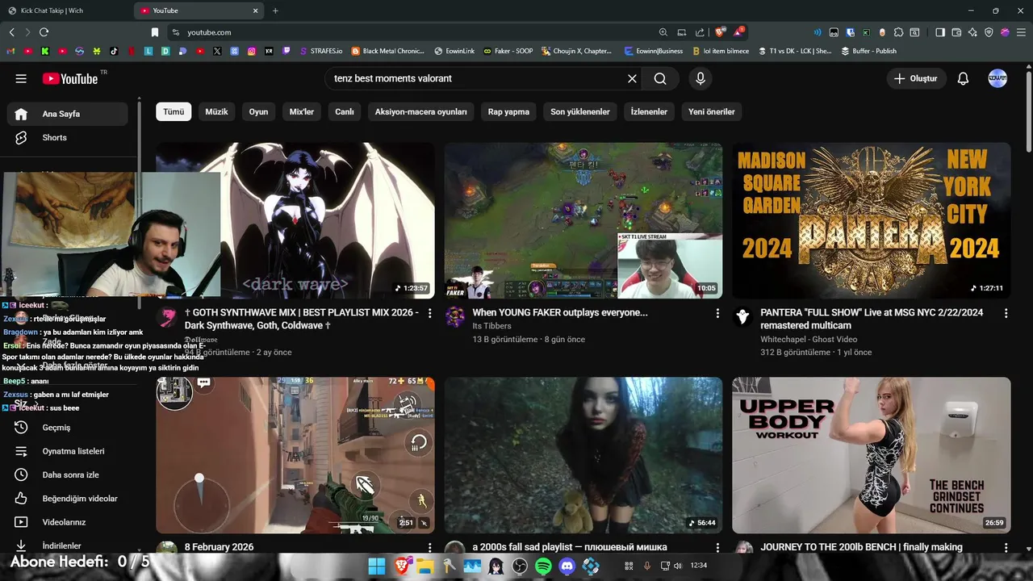Click PANTERA FULL SHOW video title
Image resolution: width=1033 pixels, height=581 pixels.
[x=872, y=319]
